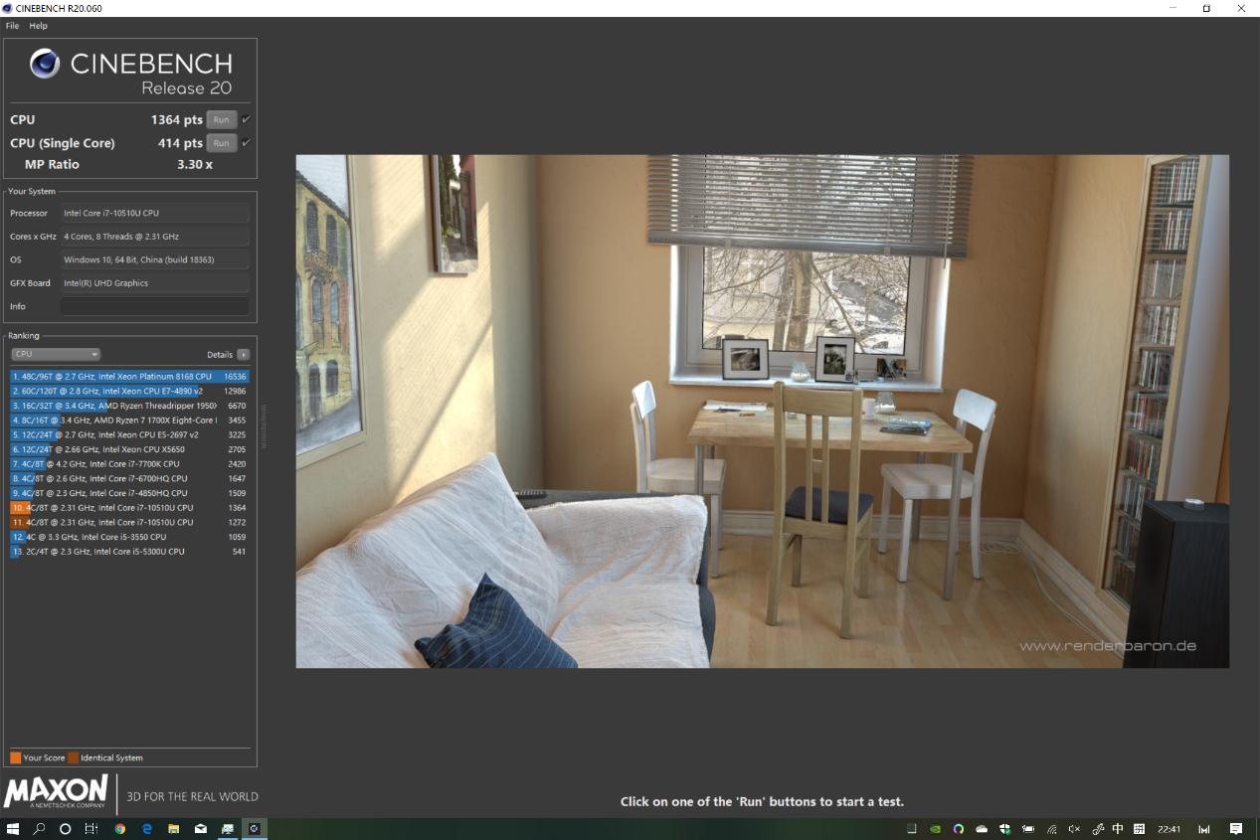Open the Windows Start menu

(13, 828)
